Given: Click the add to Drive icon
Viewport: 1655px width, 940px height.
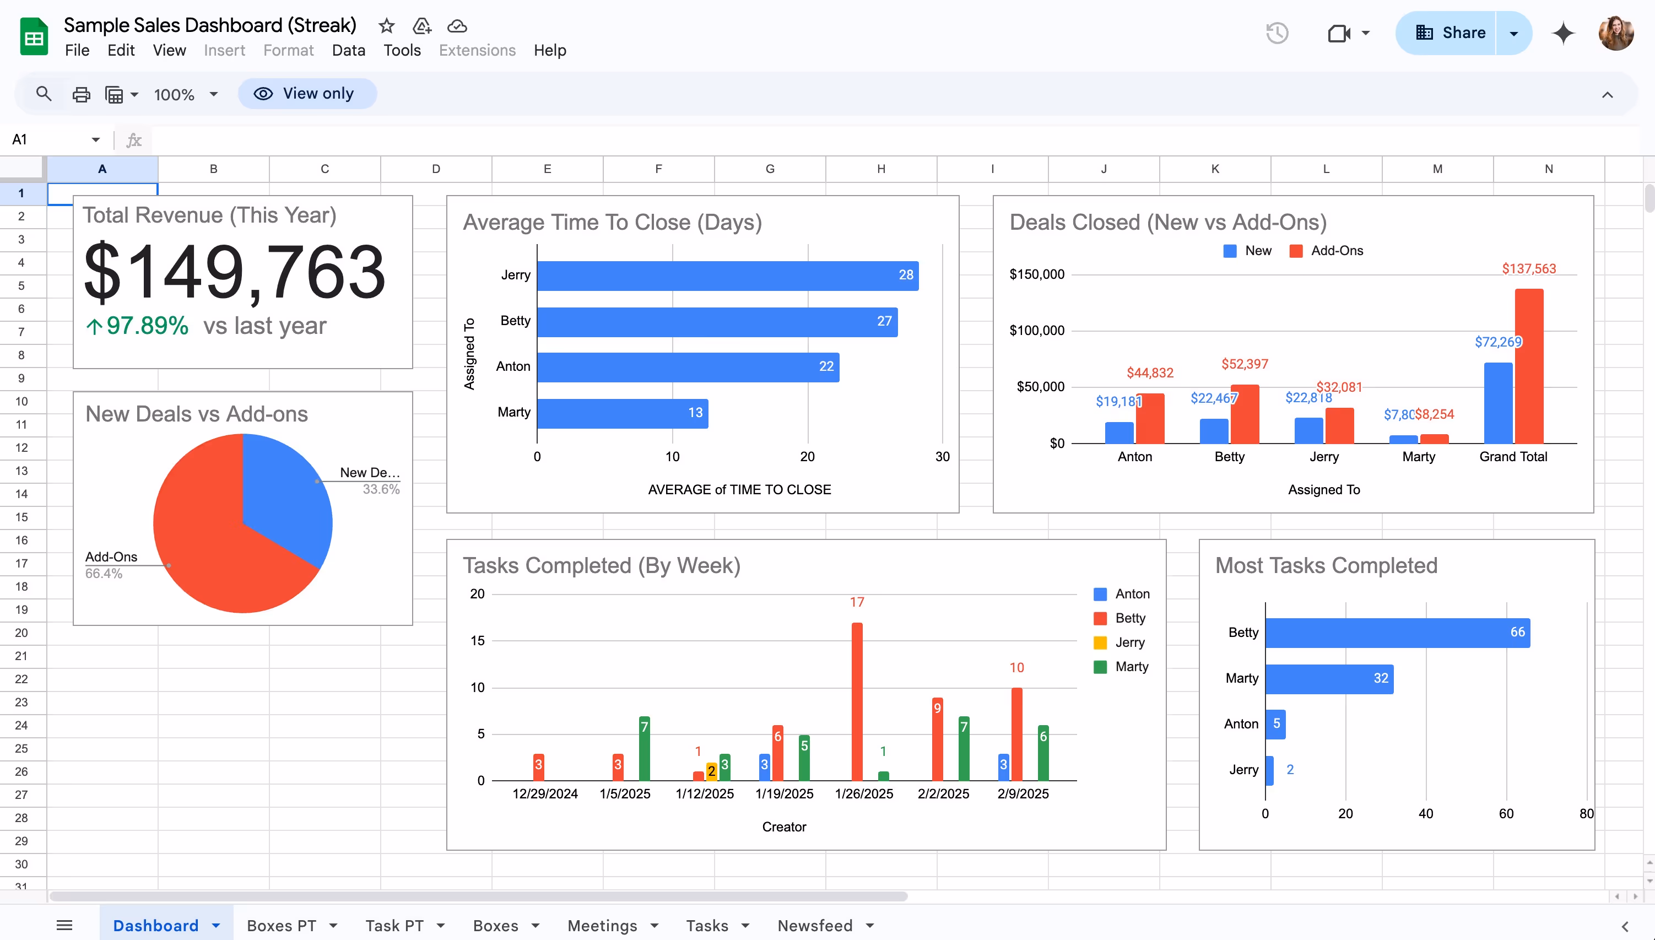Looking at the screenshot, I should pyautogui.click(x=421, y=26).
